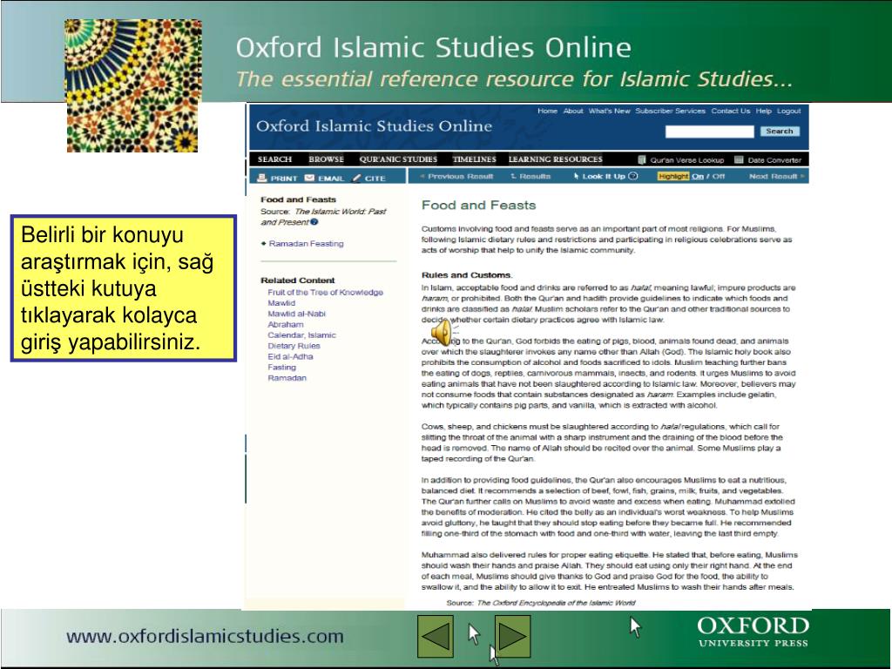Image resolution: width=892 pixels, height=669 pixels.
Task: Click the 'Related Content' sidebar heading
Action: pos(298,280)
